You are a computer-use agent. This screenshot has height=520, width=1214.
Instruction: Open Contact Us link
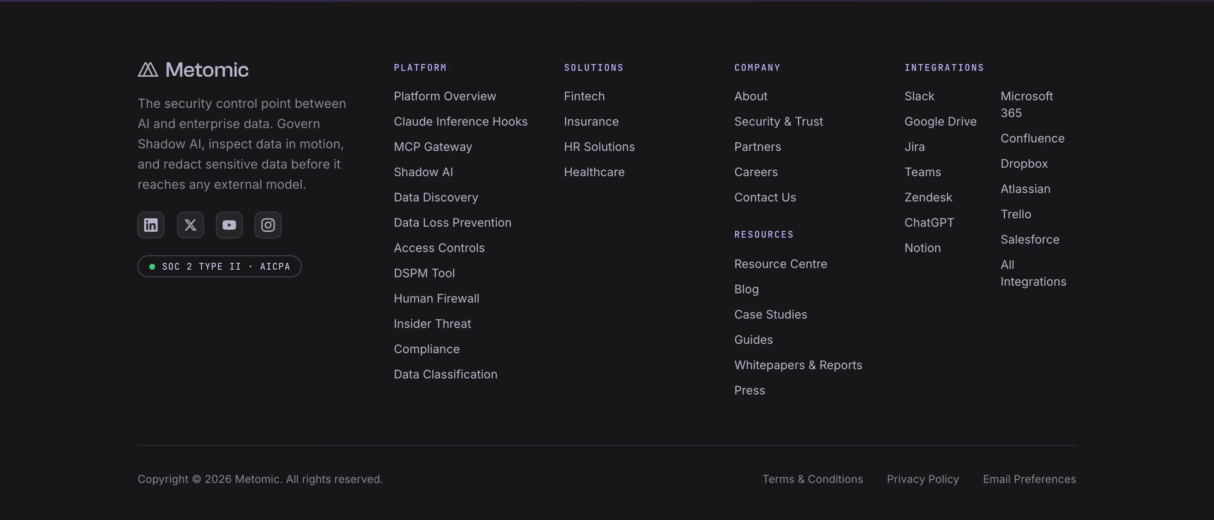[x=765, y=197]
